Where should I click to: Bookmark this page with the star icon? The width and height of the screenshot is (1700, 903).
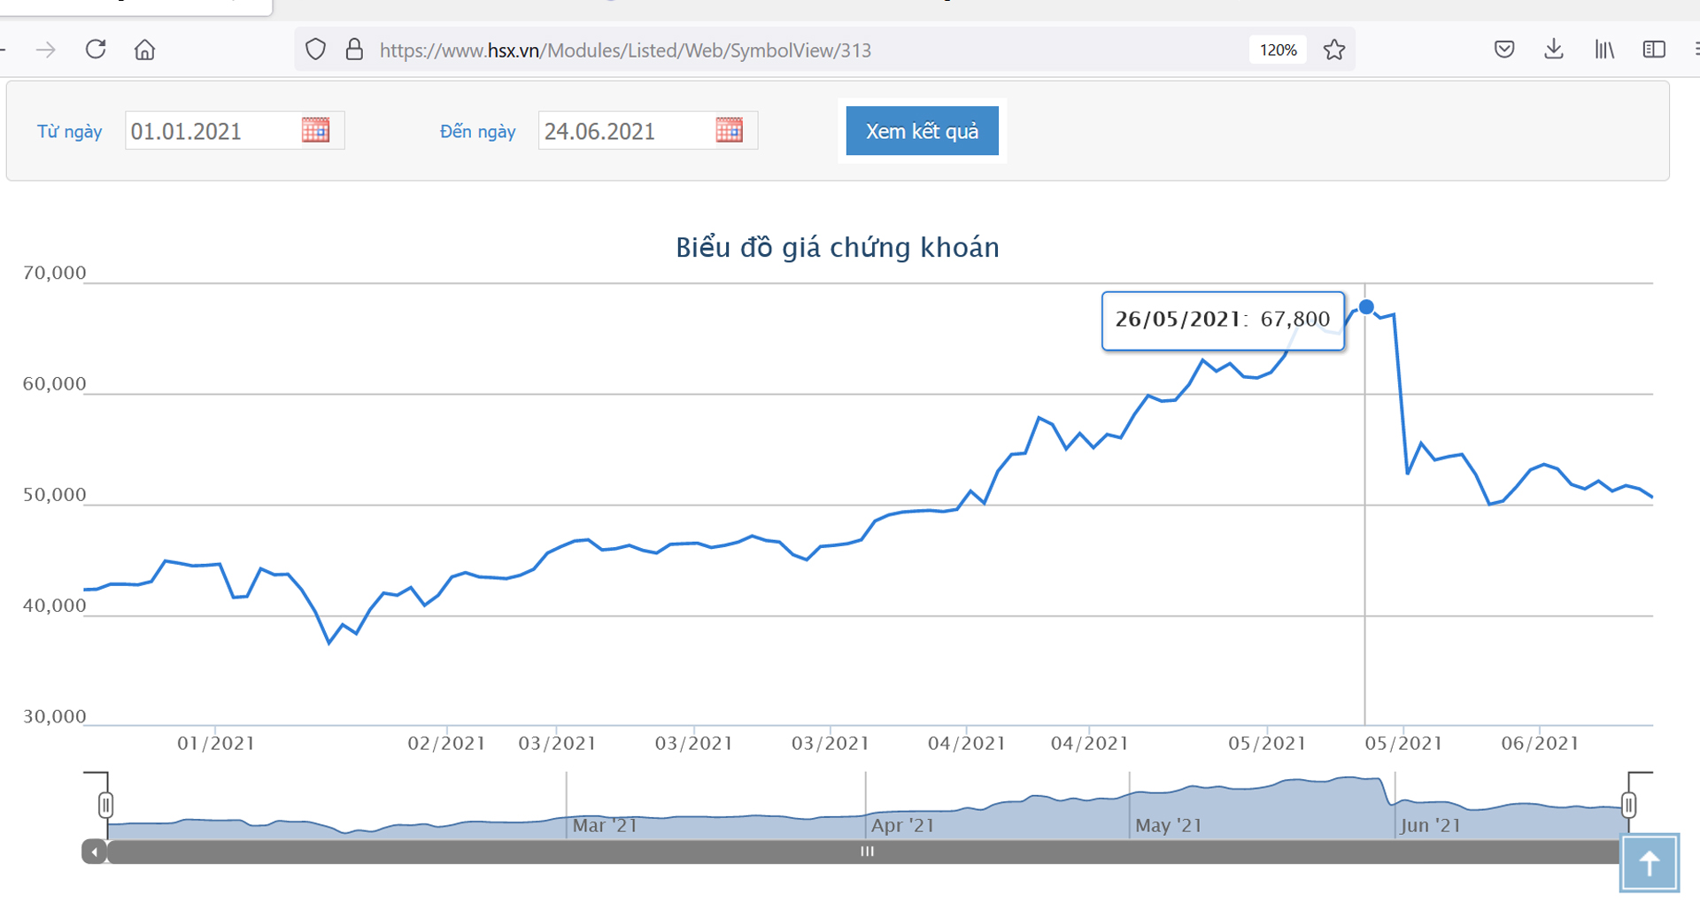pos(1334,50)
